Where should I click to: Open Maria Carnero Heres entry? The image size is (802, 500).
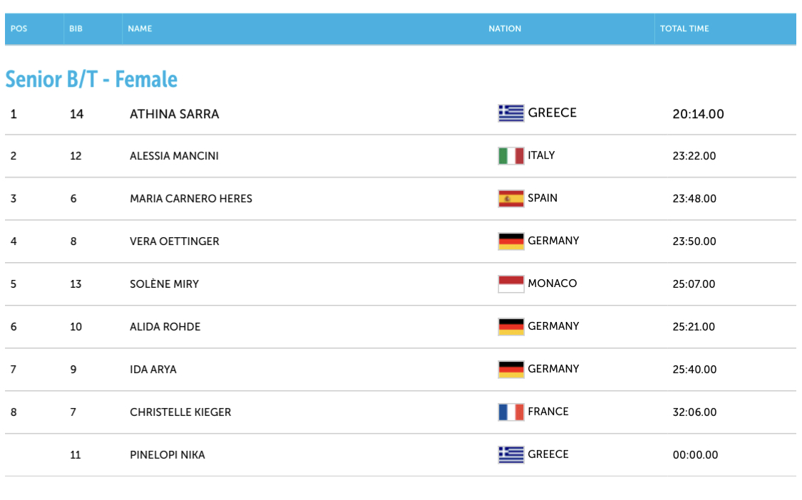(x=191, y=199)
